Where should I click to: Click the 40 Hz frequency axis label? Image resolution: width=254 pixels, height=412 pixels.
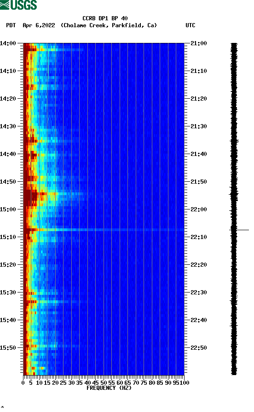point(87,383)
